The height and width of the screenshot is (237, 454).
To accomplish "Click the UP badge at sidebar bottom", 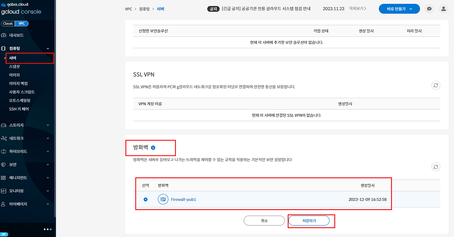I will coord(4,235).
